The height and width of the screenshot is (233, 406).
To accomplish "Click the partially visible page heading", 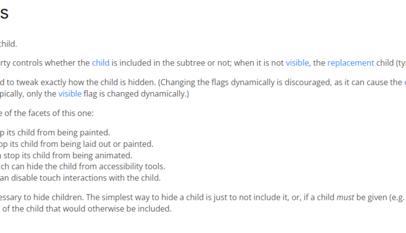I will tap(4, 15).
